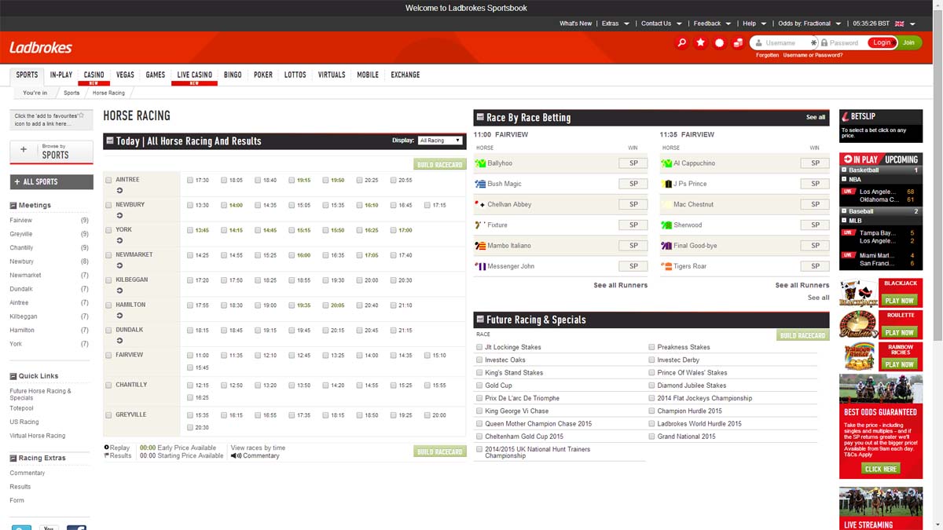Click the green Join button
The image size is (943, 530).
point(908,42)
